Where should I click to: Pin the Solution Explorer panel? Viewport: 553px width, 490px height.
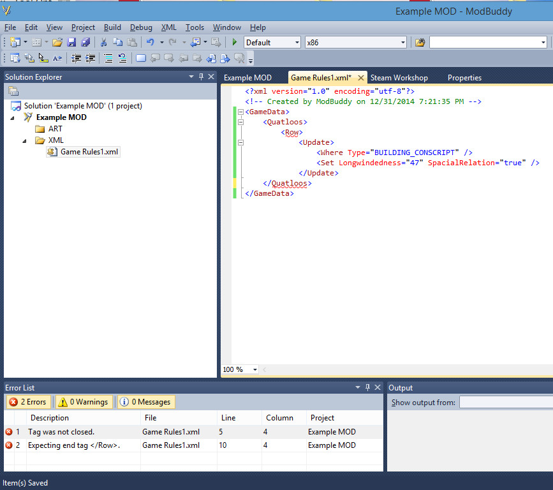pos(201,77)
